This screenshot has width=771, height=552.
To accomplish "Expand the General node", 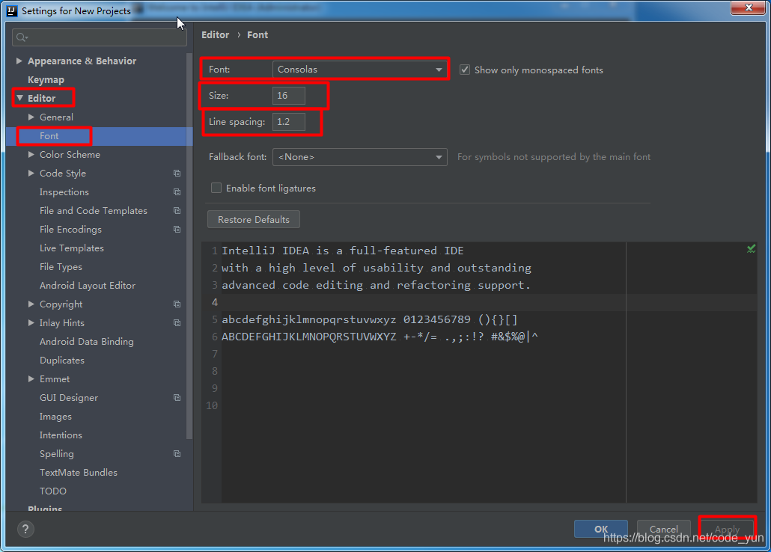I will (31, 117).
